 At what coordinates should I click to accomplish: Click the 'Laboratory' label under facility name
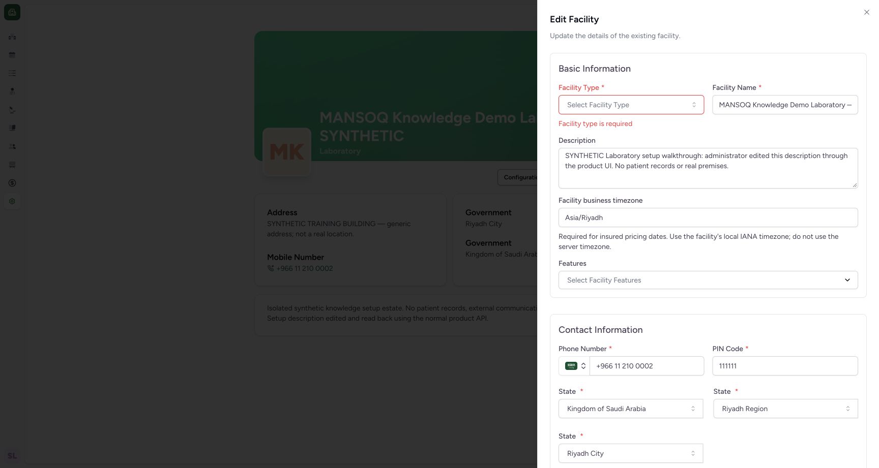(340, 151)
